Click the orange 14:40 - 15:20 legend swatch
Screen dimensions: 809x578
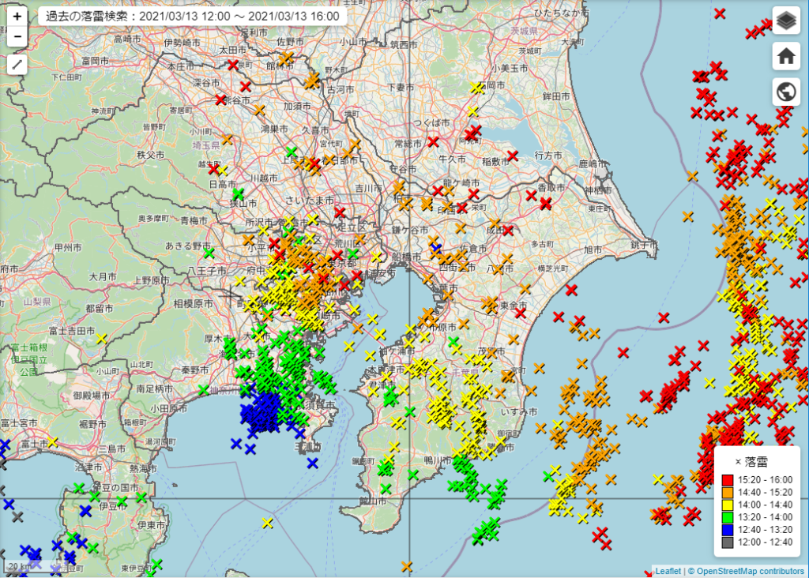[x=728, y=492]
